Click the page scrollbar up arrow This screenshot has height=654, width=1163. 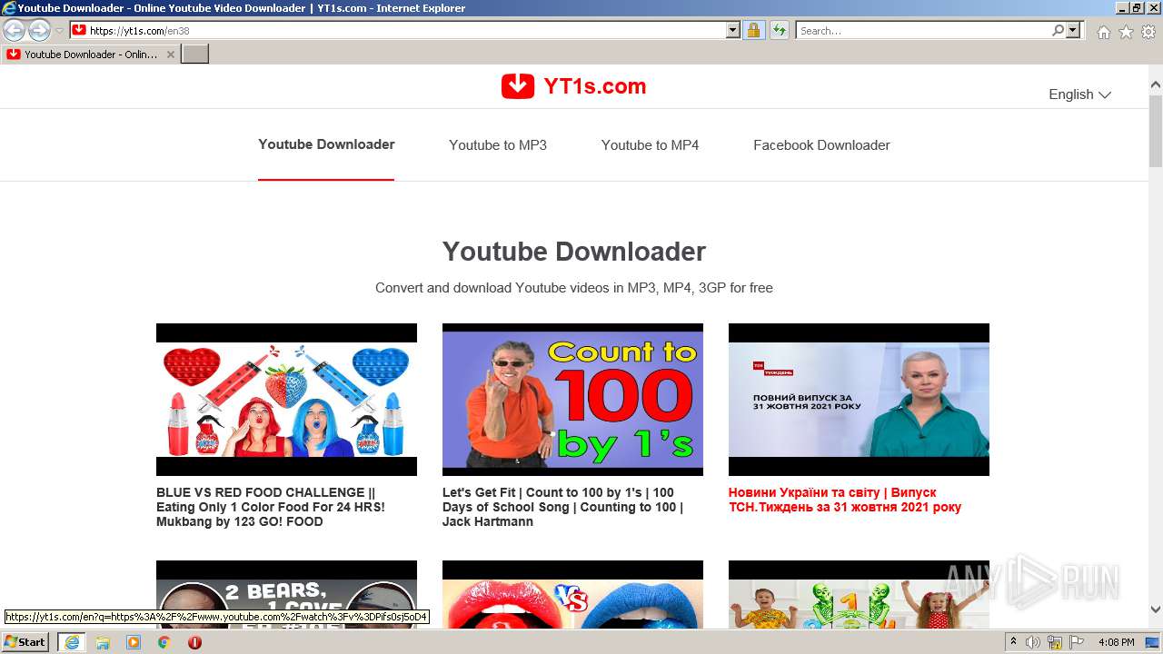click(1156, 85)
